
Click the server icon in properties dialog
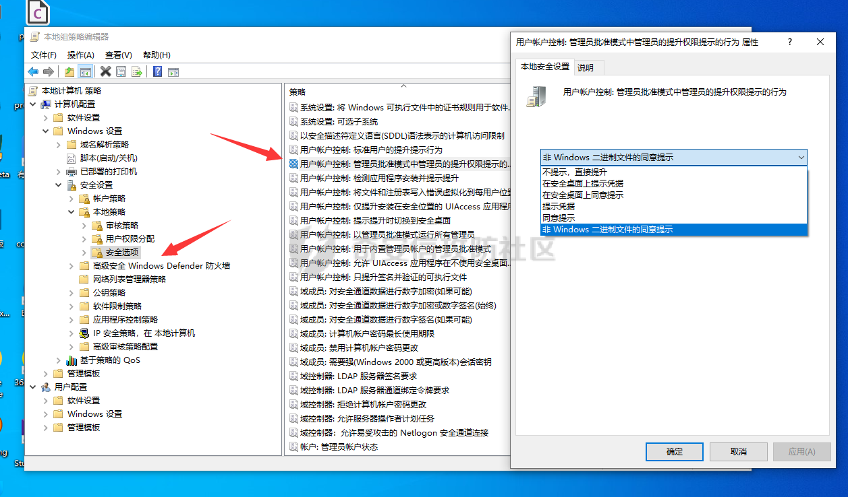click(x=536, y=96)
